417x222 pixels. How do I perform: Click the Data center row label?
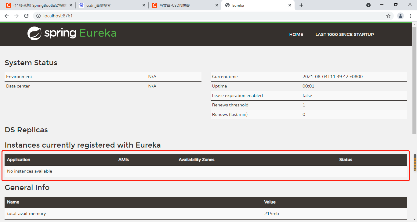point(18,86)
